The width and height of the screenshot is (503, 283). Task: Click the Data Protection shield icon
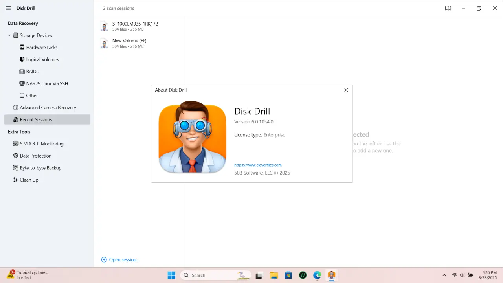click(16, 156)
